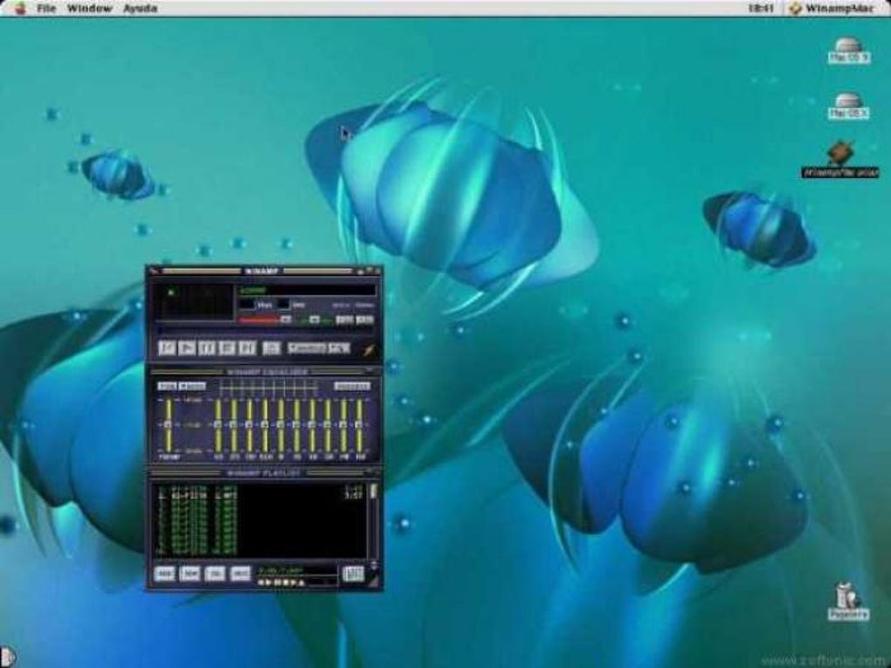Image resolution: width=891 pixels, height=668 pixels.
Task: Toggle the equalizer AUTO button
Action: tap(192, 385)
